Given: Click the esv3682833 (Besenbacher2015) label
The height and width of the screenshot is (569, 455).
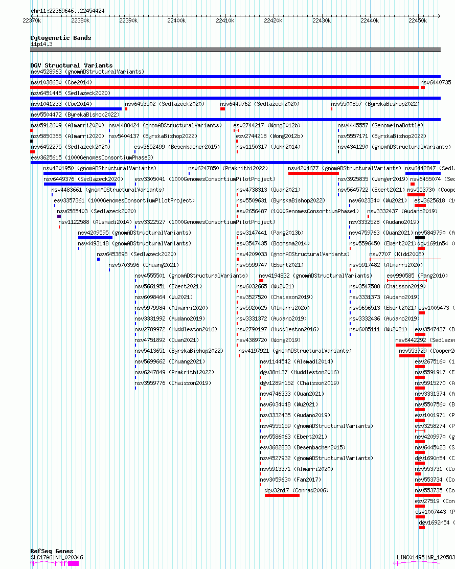Looking at the screenshot, I should point(303,447).
